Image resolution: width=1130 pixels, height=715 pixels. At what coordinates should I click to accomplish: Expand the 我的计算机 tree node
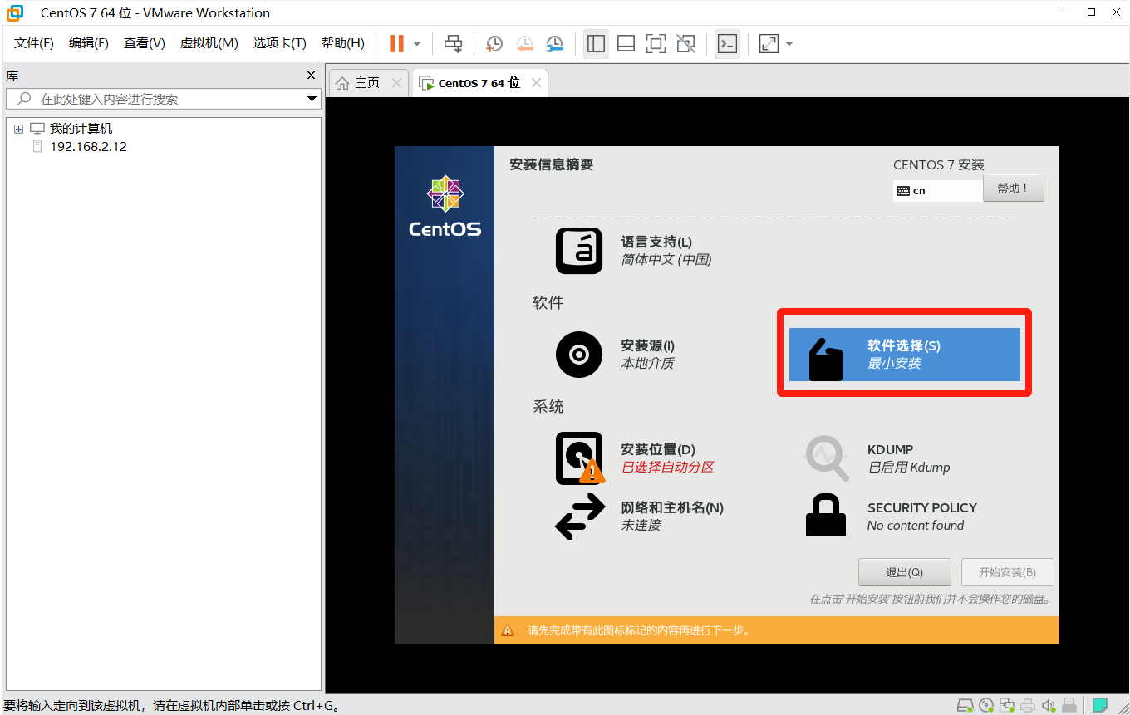(18, 129)
